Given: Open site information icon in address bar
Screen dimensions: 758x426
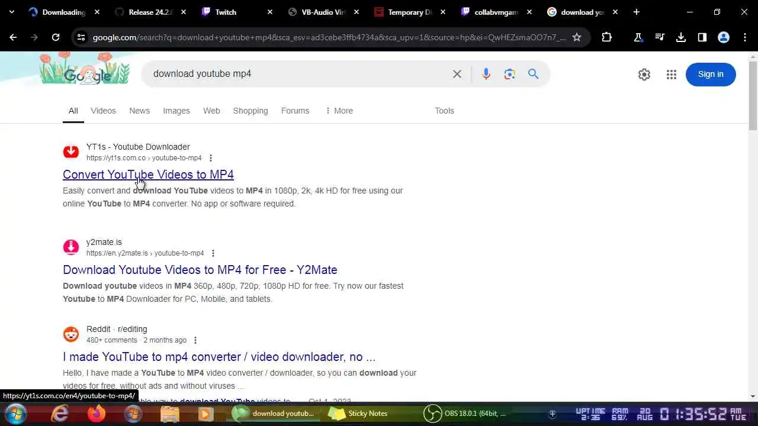Looking at the screenshot, I should click(x=81, y=37).
